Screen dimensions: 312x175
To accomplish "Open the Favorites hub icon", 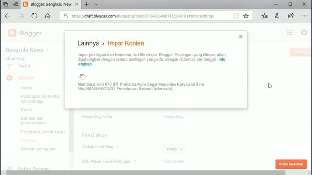I will [x=264, y=16].
